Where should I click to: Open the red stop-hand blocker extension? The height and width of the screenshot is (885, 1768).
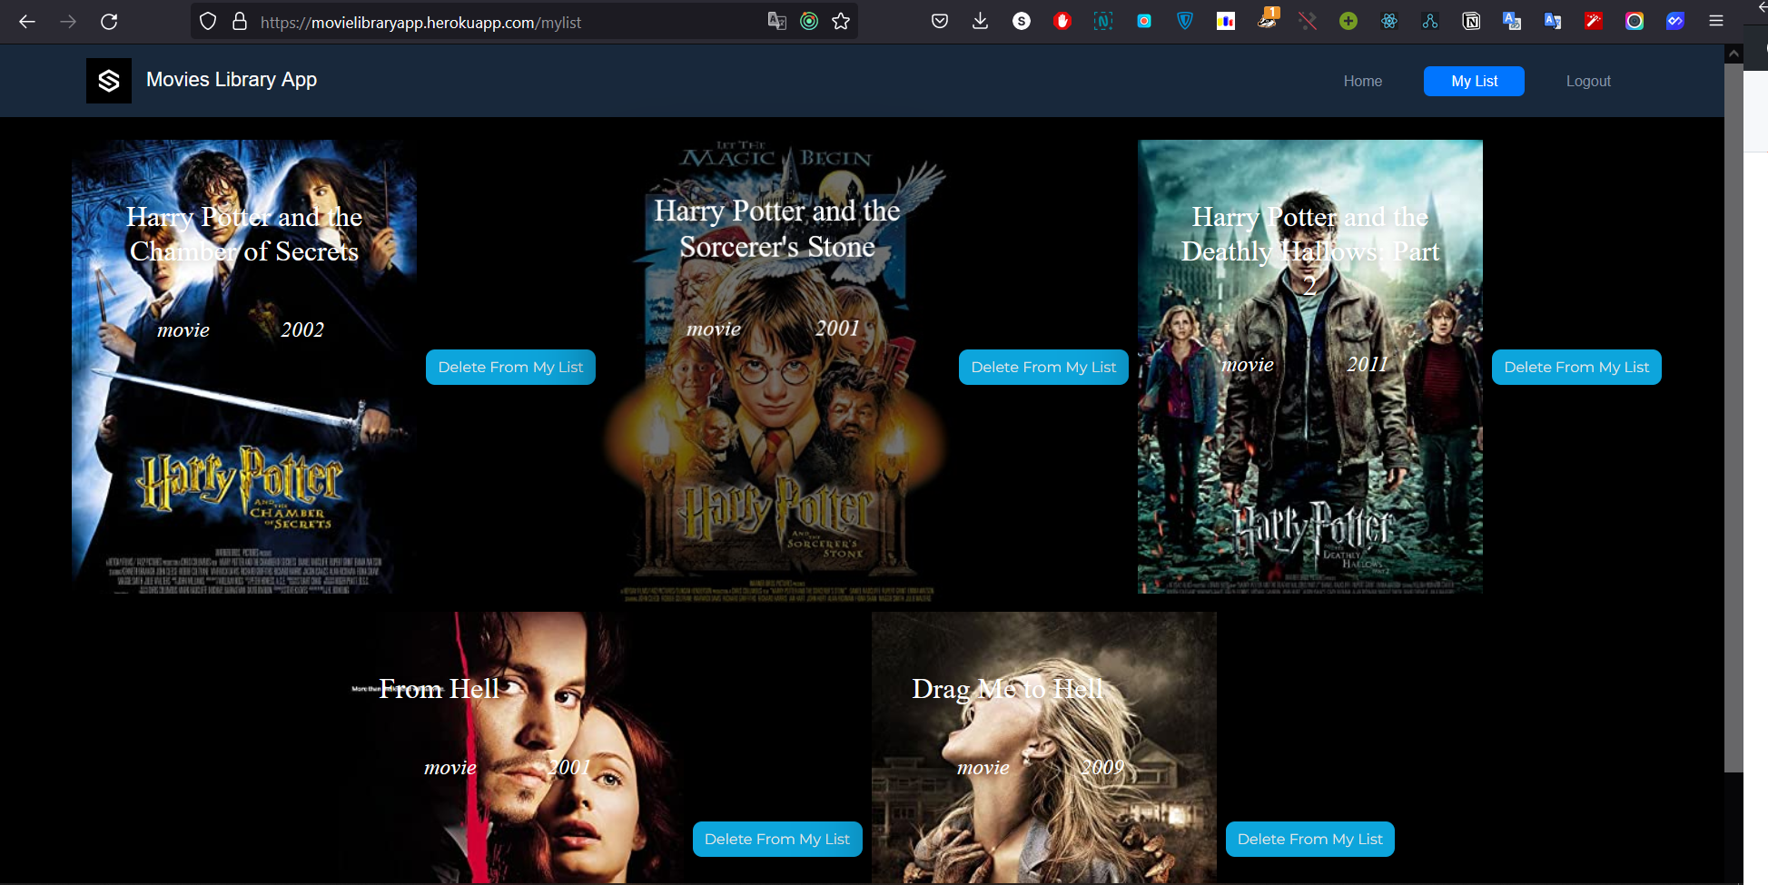(1062, 21)
